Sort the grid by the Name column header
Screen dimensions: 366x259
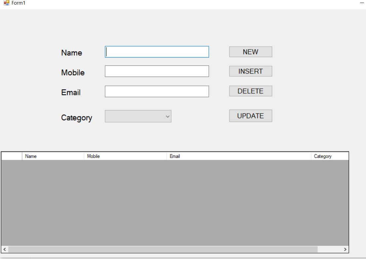pos(53,156)
